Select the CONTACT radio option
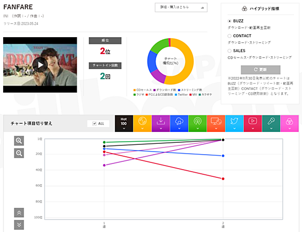 click(x=229, y=36)
